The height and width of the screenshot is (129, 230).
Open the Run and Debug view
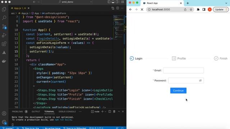[x=4, y=35]
